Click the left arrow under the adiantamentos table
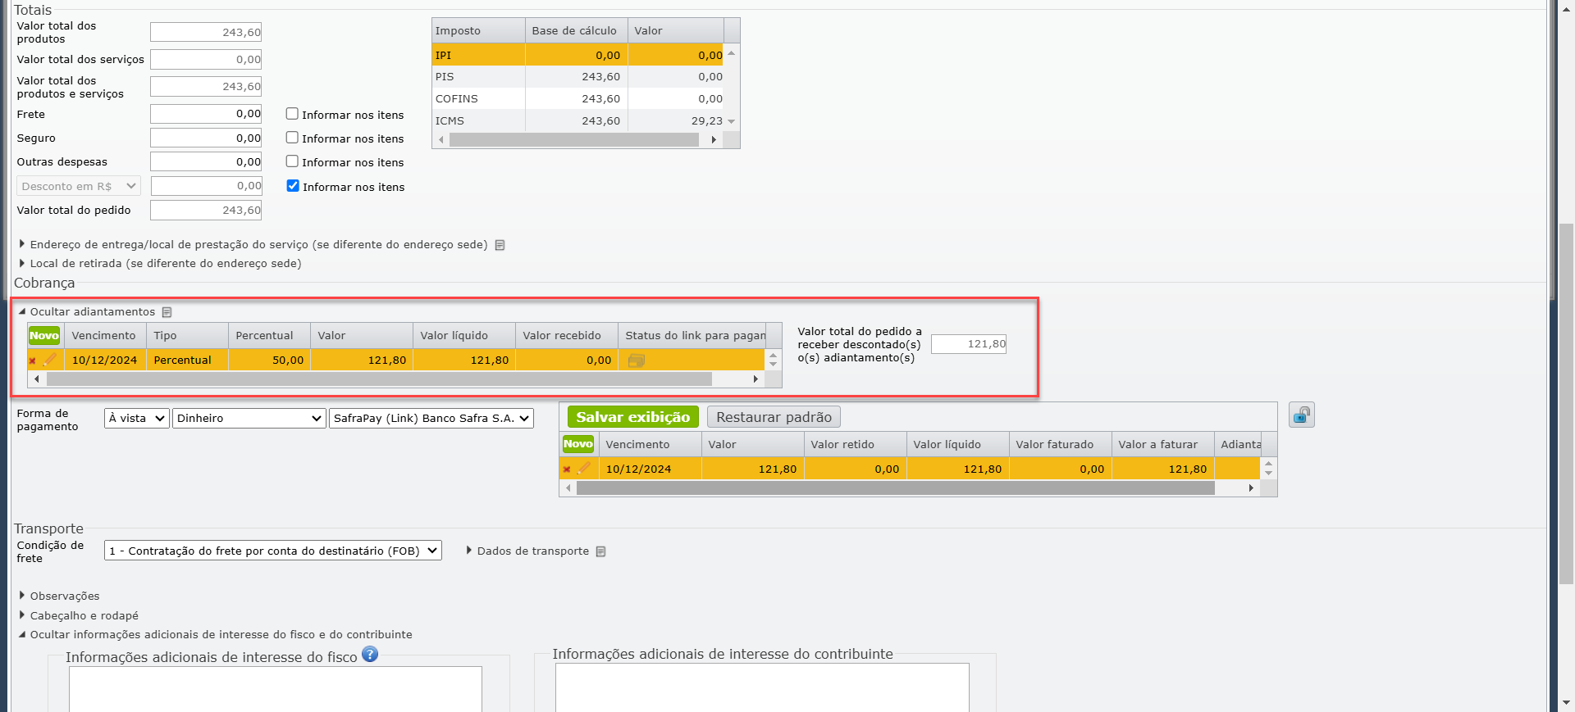The width and height of the screenshot is (1575, 712). pos(36,379)
